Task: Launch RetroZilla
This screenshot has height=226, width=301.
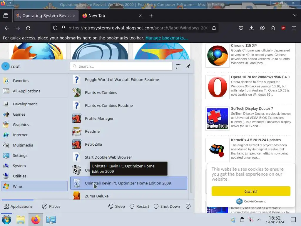Action: tap(129, 144)
